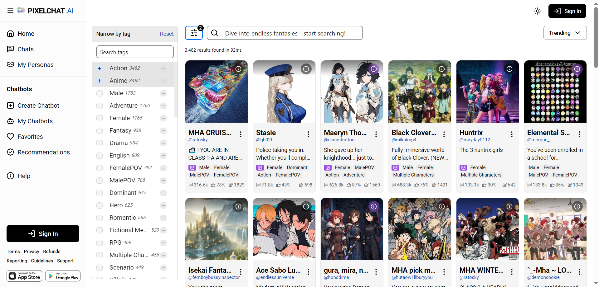The height and width of the screenshot is (287, 599).
Task: Open three-dot menu for Ace Sabo Lu card
Action: click(308, 272)
